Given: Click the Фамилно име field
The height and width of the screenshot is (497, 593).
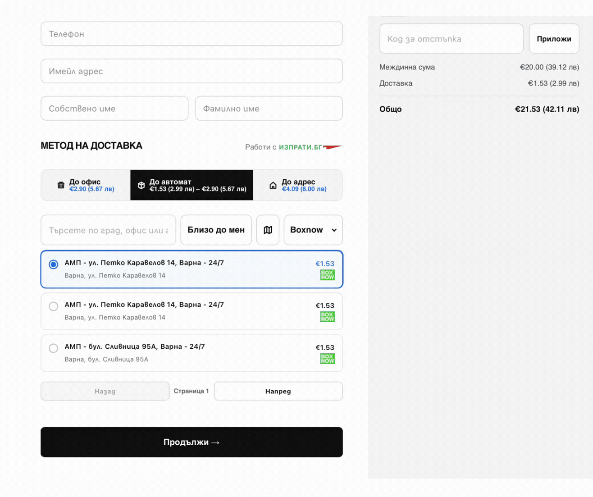Looking at the screenshot, I should pos(269,109).
